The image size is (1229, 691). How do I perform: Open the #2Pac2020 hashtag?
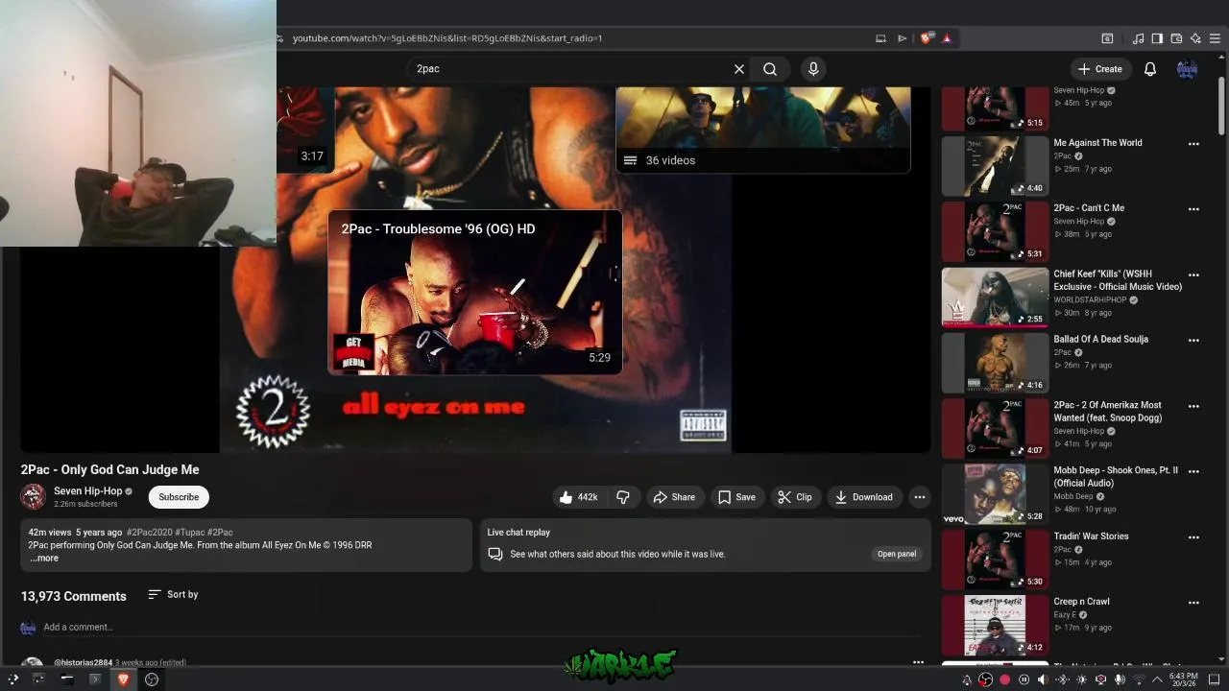[150, 532]
